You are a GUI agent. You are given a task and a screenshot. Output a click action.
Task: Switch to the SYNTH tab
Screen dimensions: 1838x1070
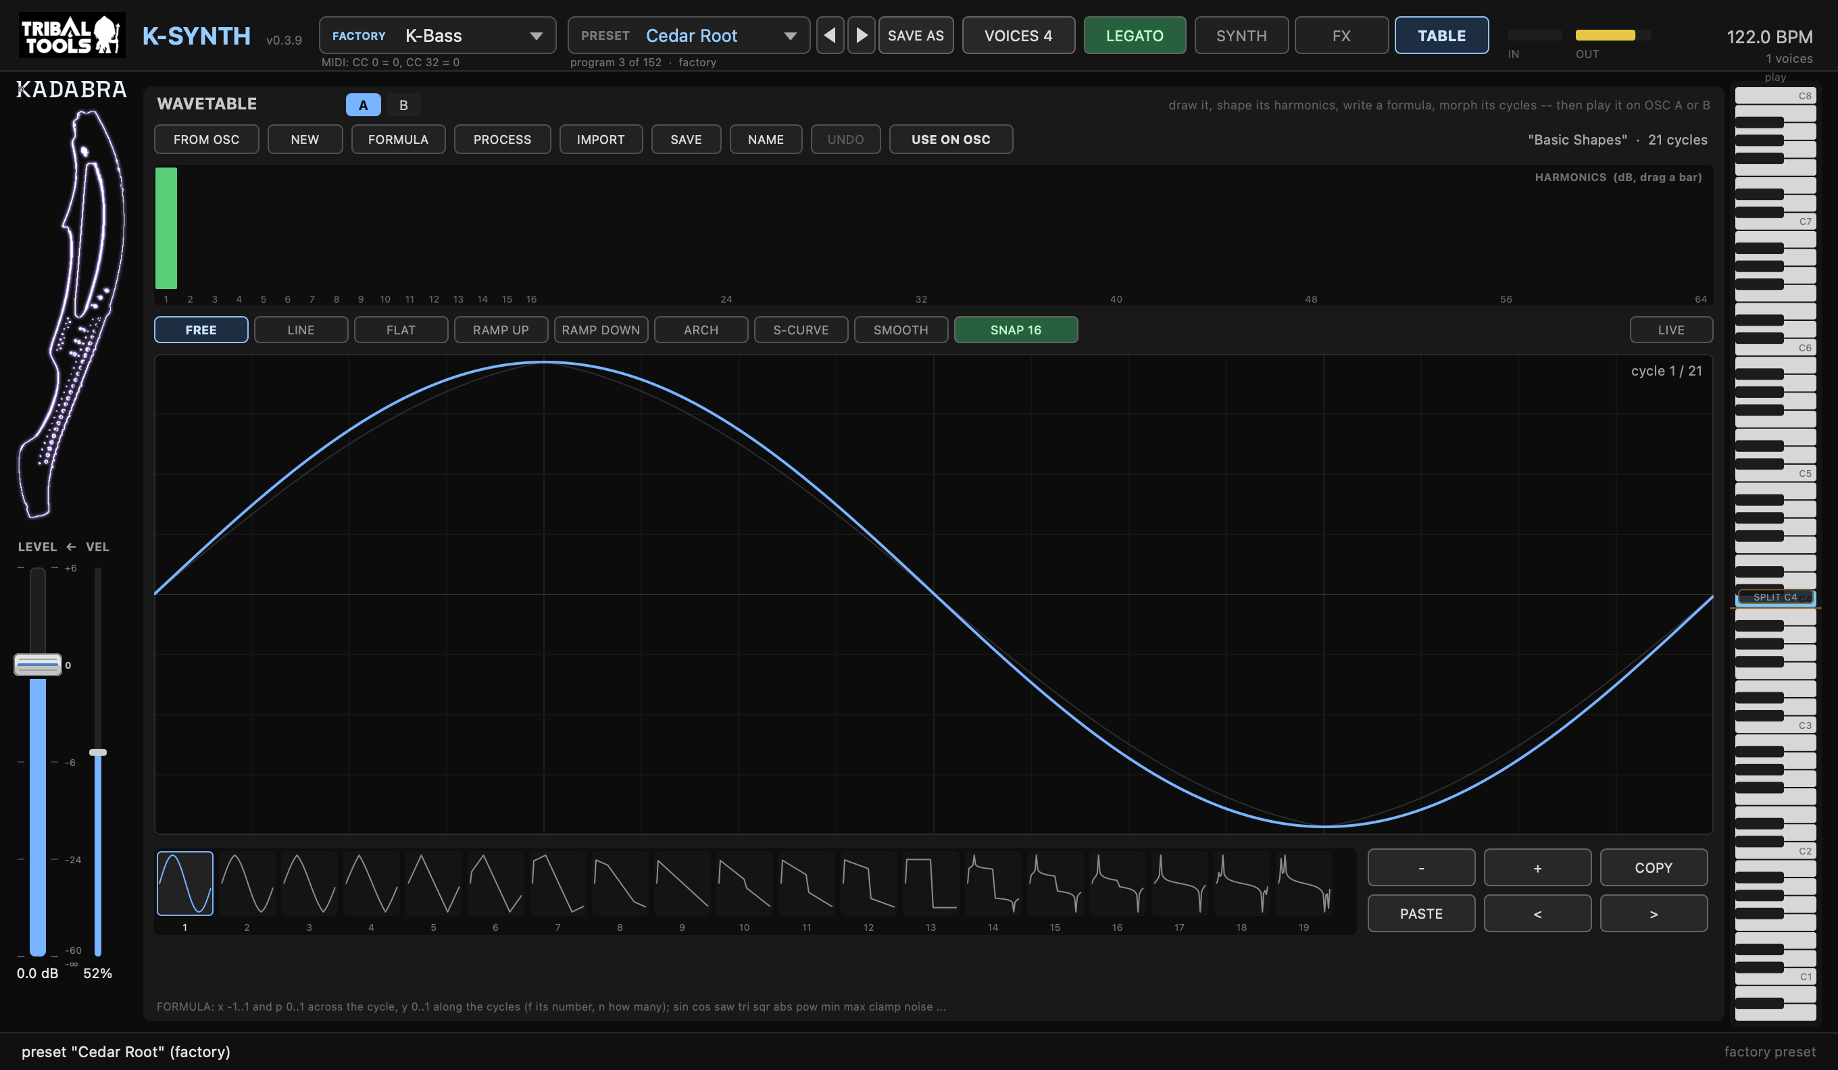point(1241,35)
